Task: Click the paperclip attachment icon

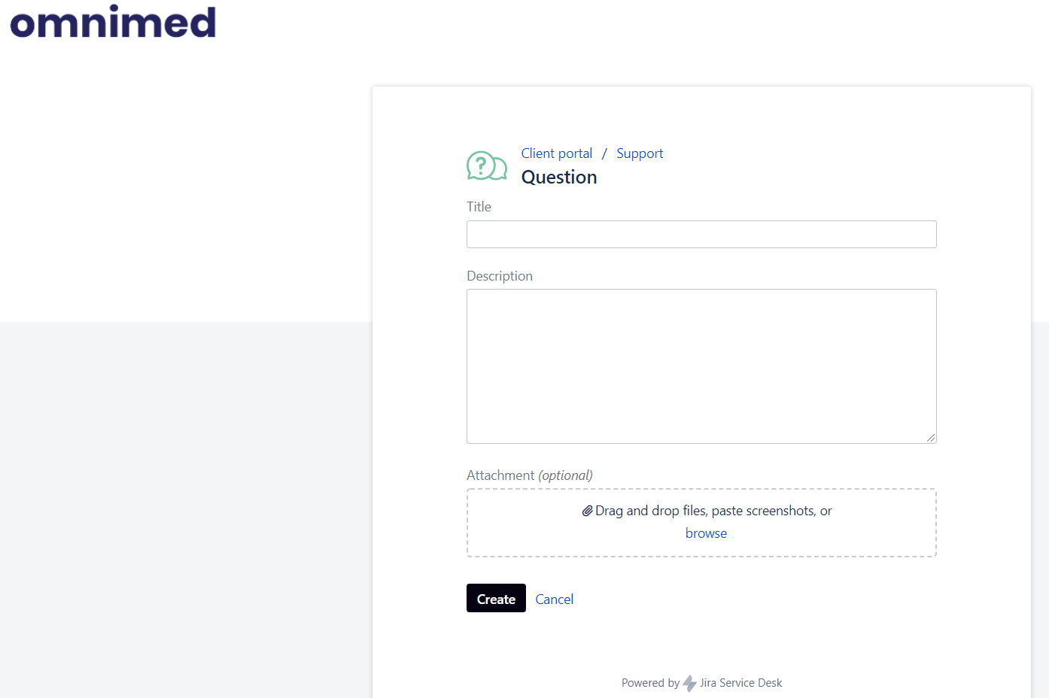Action: click(x=587, y=511)
